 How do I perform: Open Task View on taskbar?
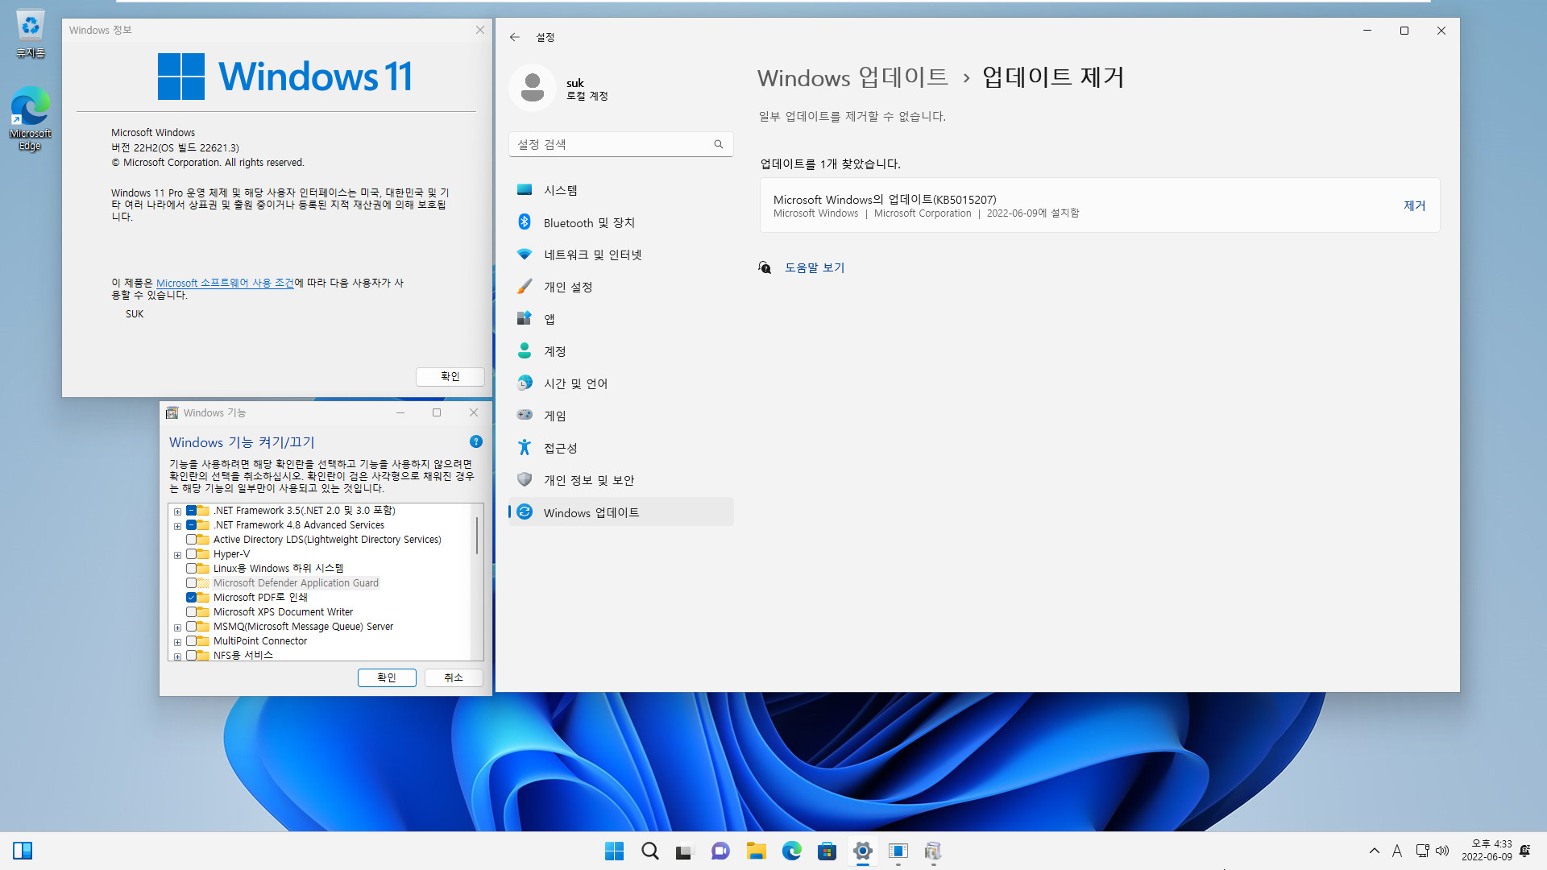(685, 851)
